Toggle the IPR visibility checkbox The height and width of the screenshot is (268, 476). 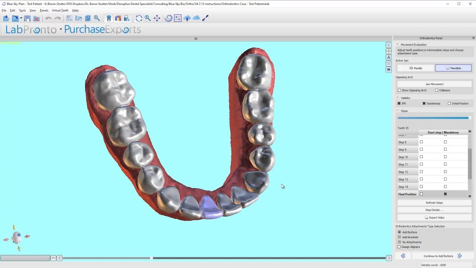399,103
